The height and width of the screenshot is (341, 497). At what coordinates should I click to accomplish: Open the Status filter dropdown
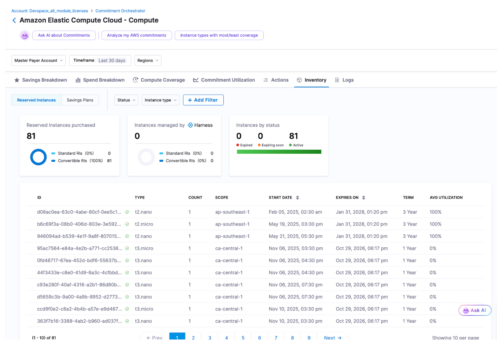126,100
